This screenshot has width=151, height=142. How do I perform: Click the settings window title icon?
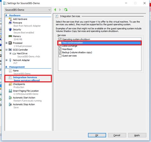pyautogui.click(x=5, y=3)
